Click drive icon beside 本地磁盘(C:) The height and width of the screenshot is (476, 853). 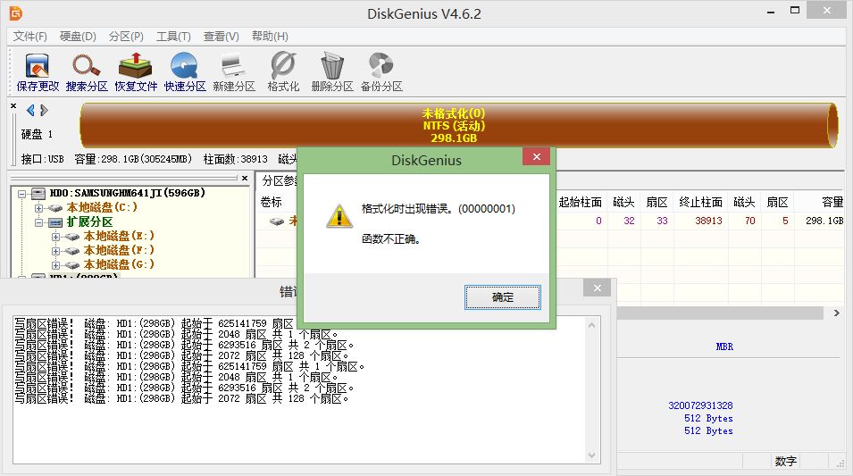click(x=55, y=208)
